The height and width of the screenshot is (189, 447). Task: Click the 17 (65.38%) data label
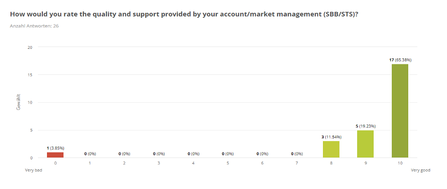coord(400,60)
